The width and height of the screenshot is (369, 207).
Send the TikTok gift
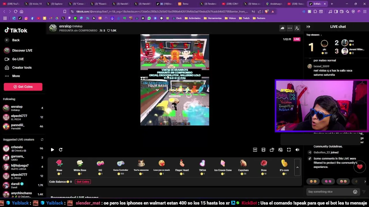click(202, 167)
